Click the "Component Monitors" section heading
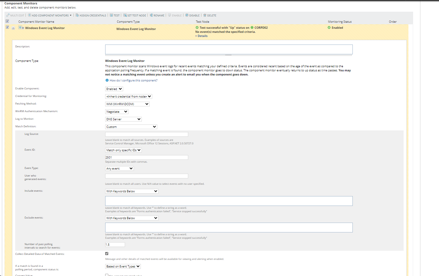 [21, 3]
